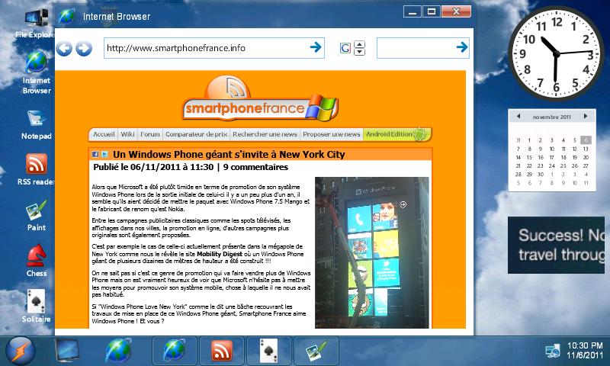Image resolution: width=610 pixels, height=366 pixels.
Task: Select day 15 in the calendar widget
Action: tap(529, 158)
